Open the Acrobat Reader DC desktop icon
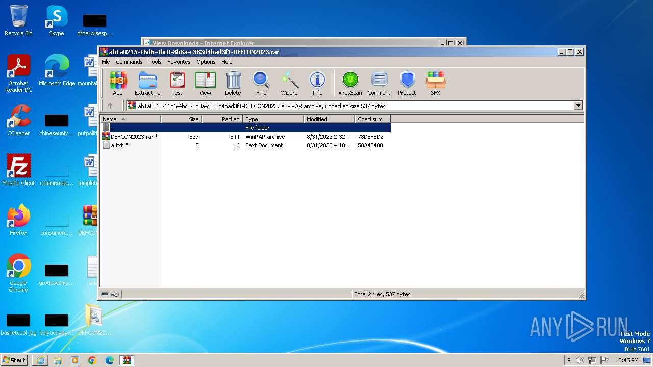 point(18,73)
